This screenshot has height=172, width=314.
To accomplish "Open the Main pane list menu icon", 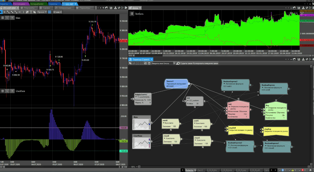I will coord(3,18).
